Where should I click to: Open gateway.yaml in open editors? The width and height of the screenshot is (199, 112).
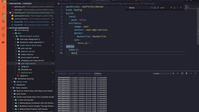tap(31, 7)
